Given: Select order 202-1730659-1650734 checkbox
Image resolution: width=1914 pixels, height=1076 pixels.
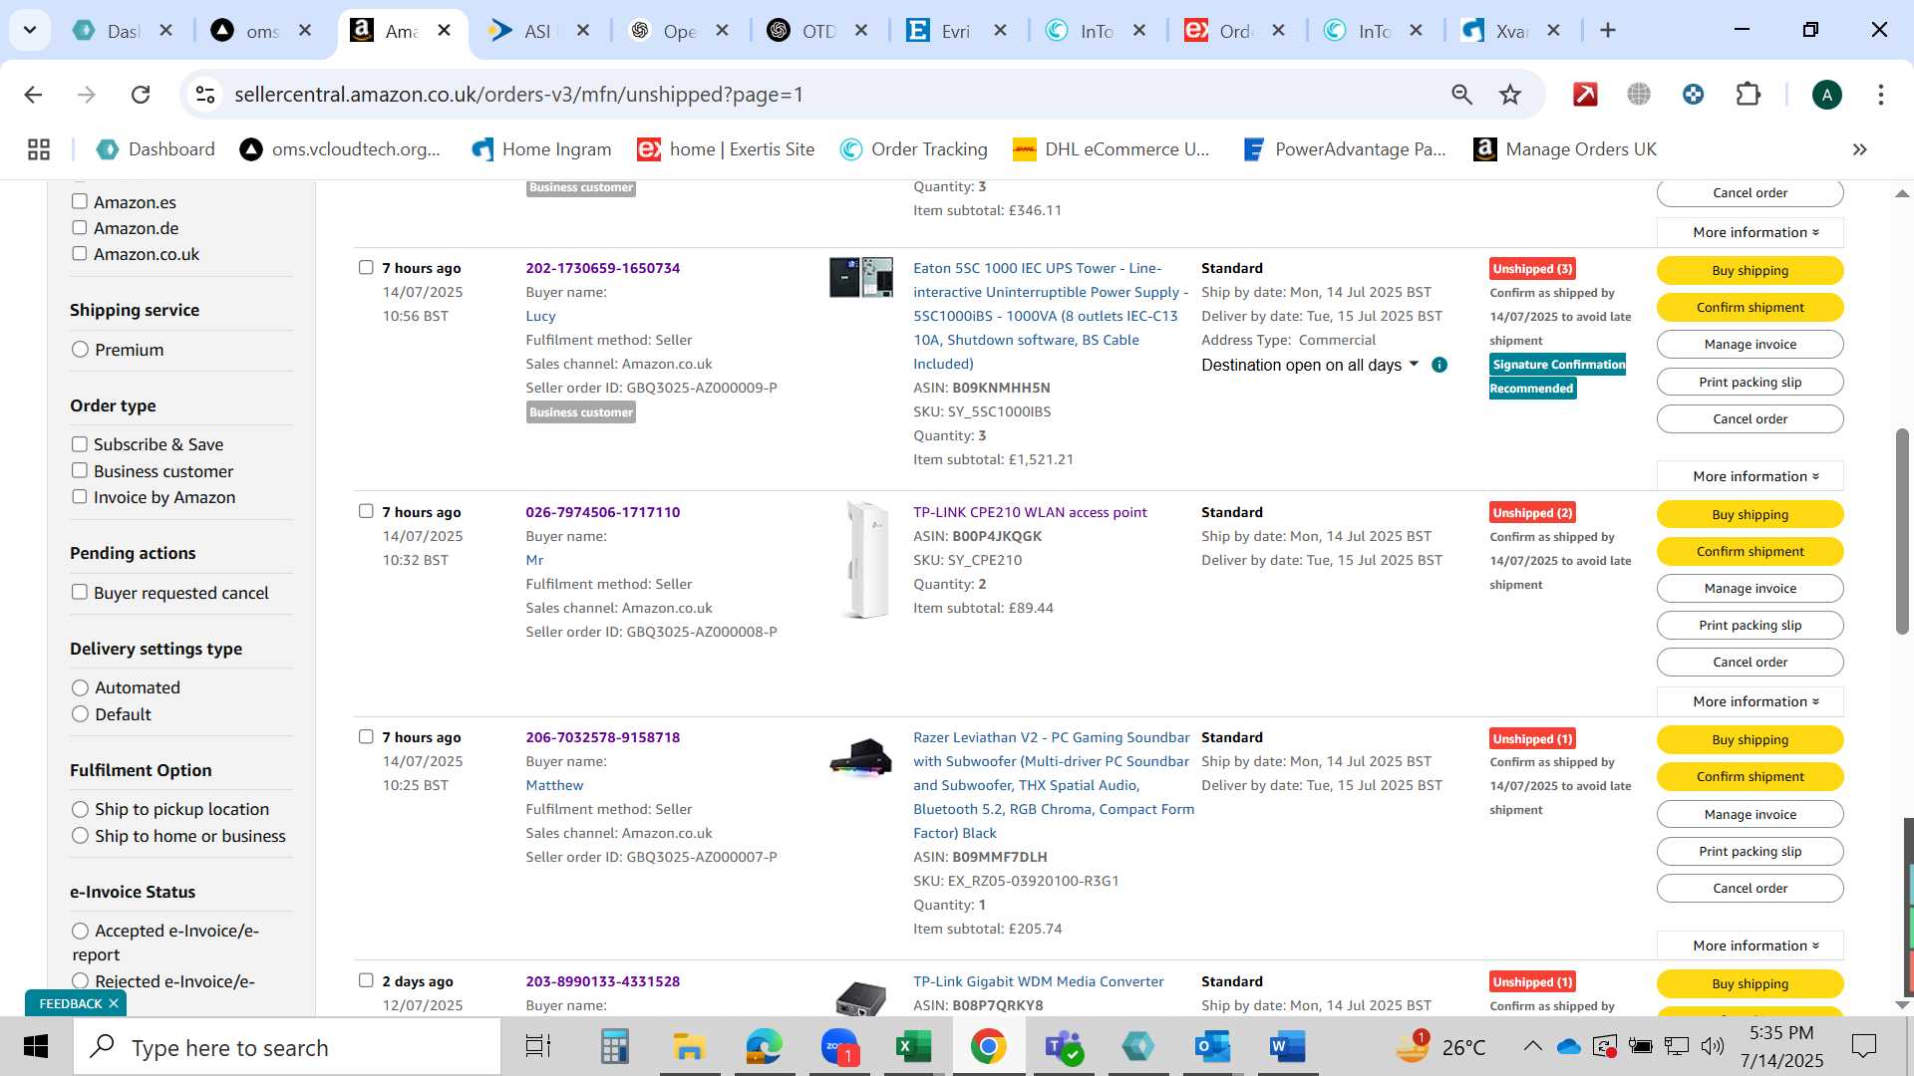Looking at the screenshot, I should pos(366,267).
